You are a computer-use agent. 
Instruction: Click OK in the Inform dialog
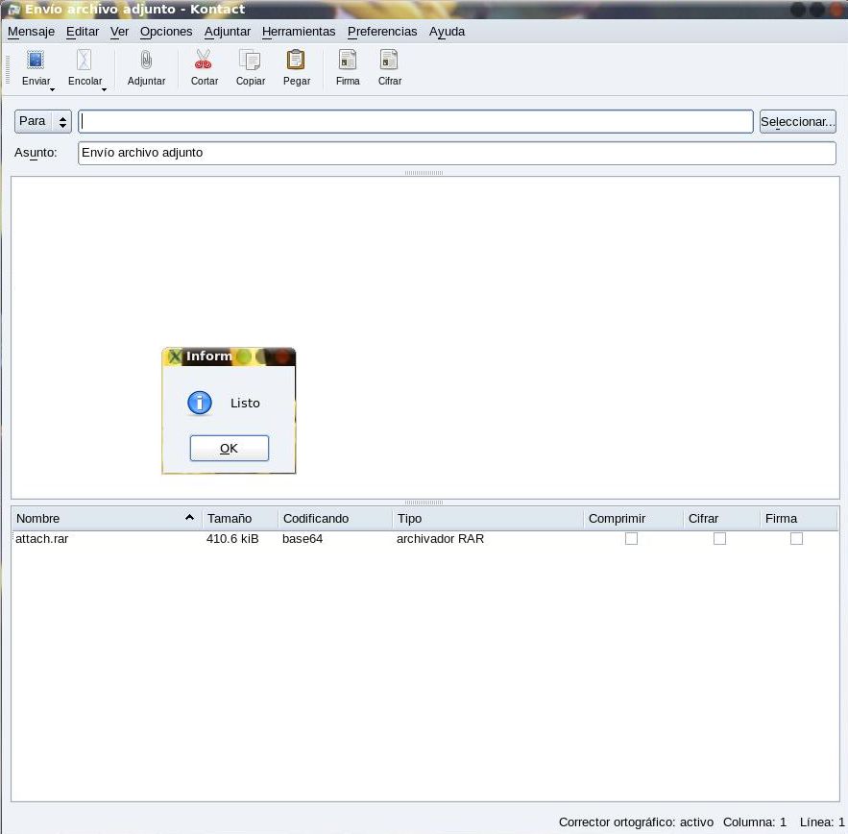229,448
